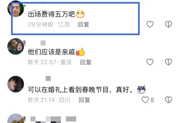The width and height of the screenshot is (180, 123).
Task: Like the Chongqing comment about relatives
Action: pos(150,62)
